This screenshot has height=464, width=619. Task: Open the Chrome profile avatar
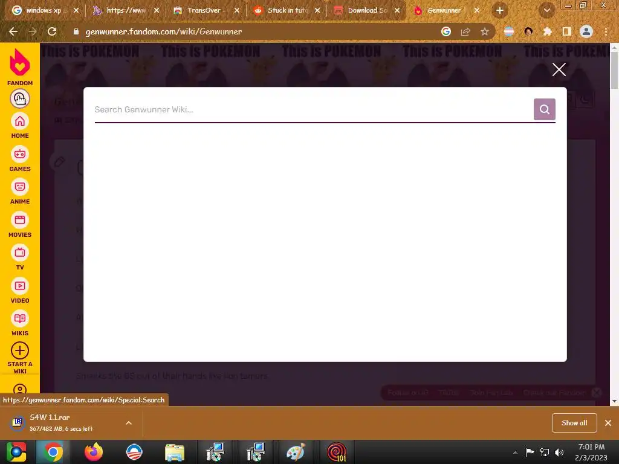point(586,31)
